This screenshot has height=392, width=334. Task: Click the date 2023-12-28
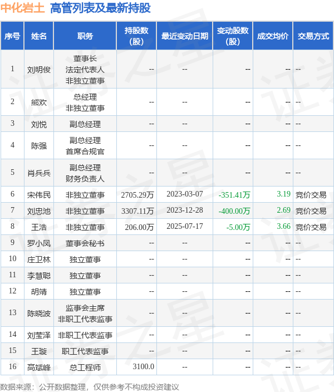(185, 210)
